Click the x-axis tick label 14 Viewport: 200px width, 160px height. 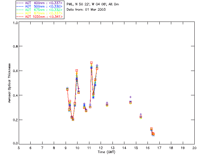click(124, 148)
